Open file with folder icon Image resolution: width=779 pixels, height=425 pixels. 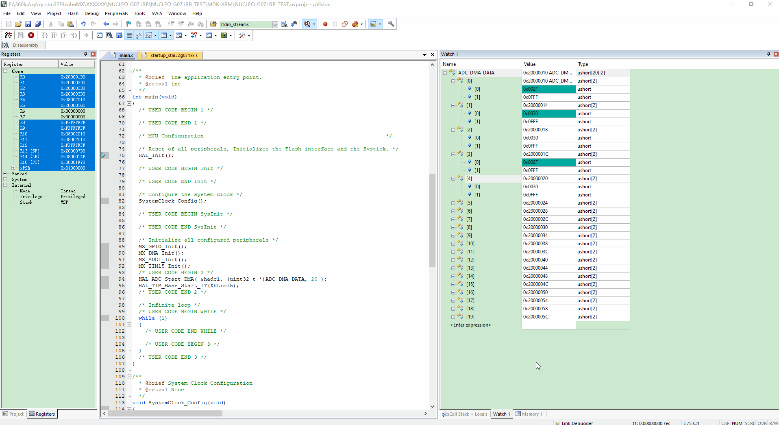click(18, 24)
